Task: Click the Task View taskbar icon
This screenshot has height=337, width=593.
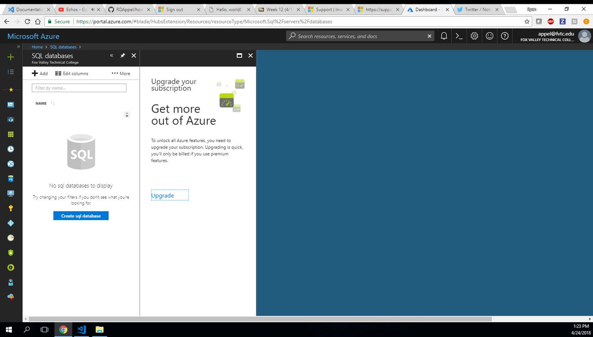Action: tap(44, 330)
